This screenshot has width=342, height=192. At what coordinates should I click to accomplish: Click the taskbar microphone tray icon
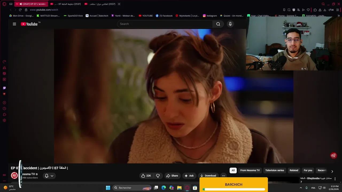click(306, 188)
